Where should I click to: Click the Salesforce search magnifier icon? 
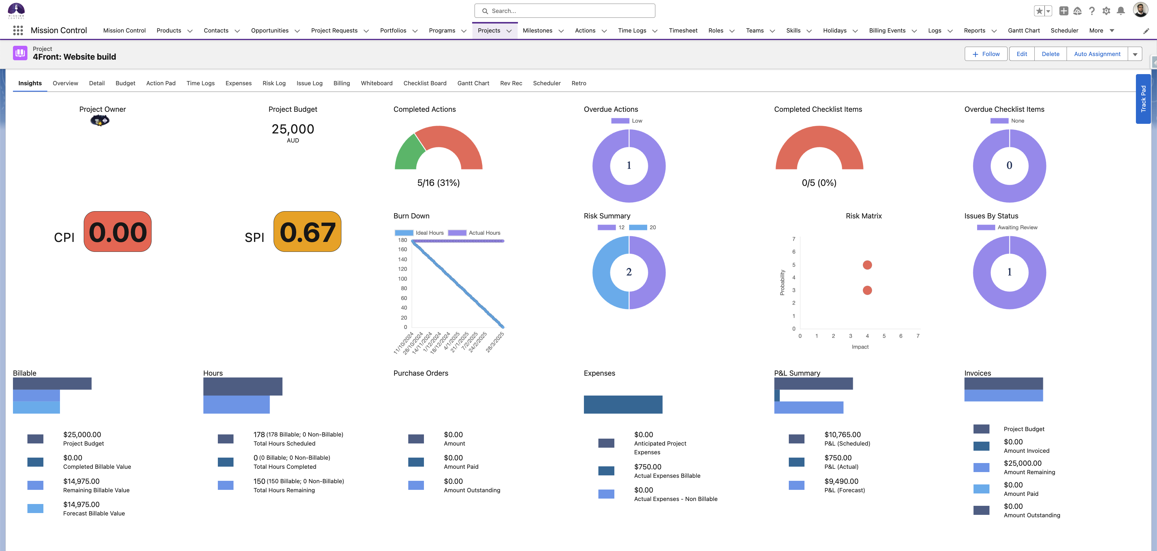click(485, 10)
